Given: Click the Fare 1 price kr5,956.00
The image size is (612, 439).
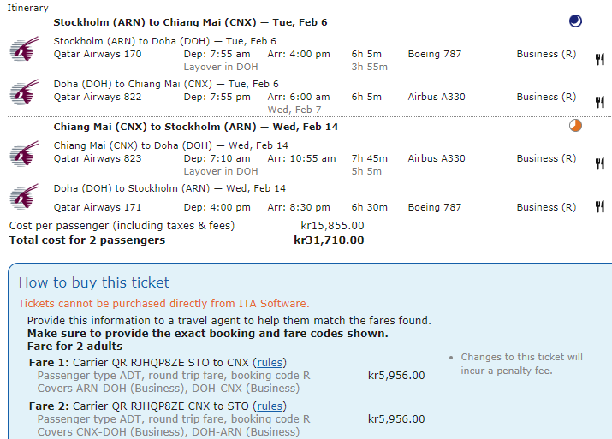Looking at the screenshot, I should click(x=396, y=375).
